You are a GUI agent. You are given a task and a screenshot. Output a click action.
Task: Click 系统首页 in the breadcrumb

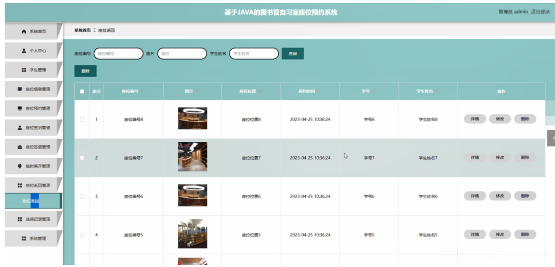pos(82,31)
